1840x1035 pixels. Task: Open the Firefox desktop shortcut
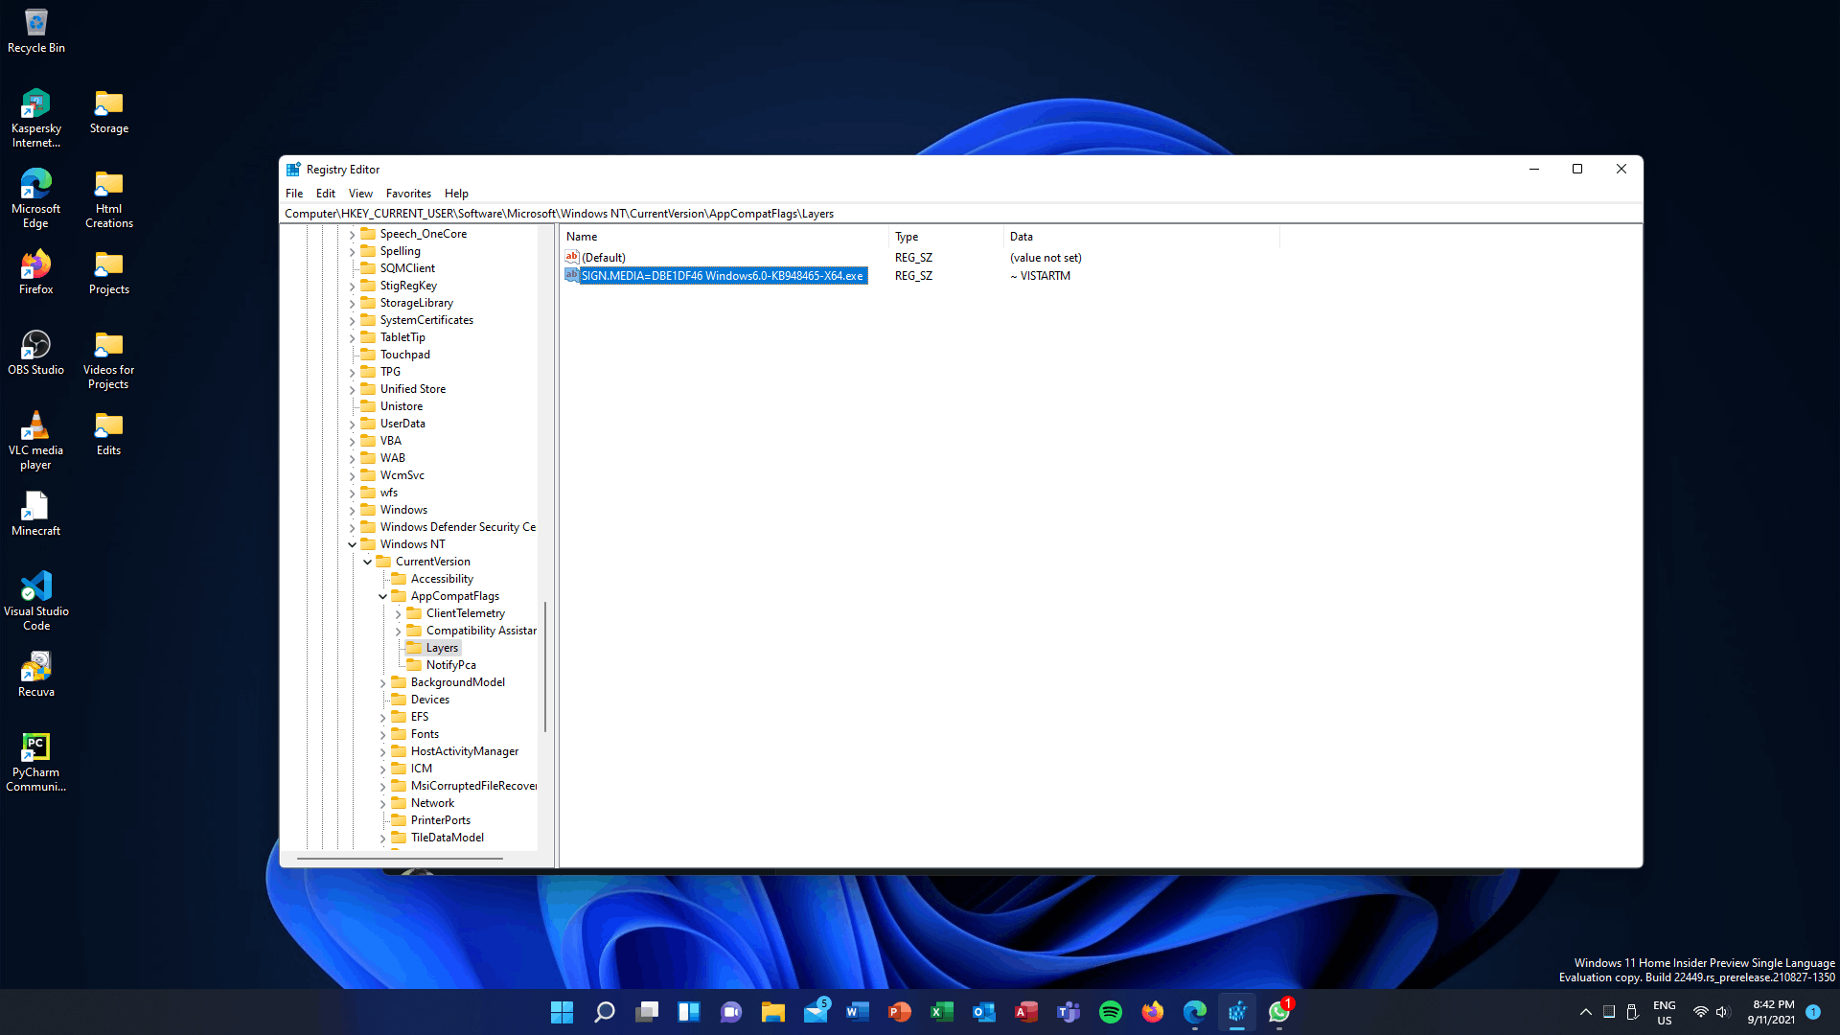click(35, 272)
